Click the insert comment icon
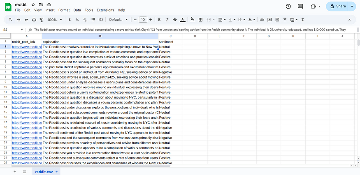The width and height of the screenshot is (360, 175). (x=269, y=20)
